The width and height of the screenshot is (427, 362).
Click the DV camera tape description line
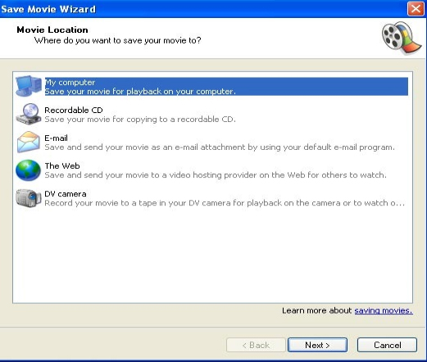coord(225,203)
